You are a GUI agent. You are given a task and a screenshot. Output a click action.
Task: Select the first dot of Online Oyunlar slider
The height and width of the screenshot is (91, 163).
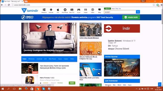tap(126, 74)
